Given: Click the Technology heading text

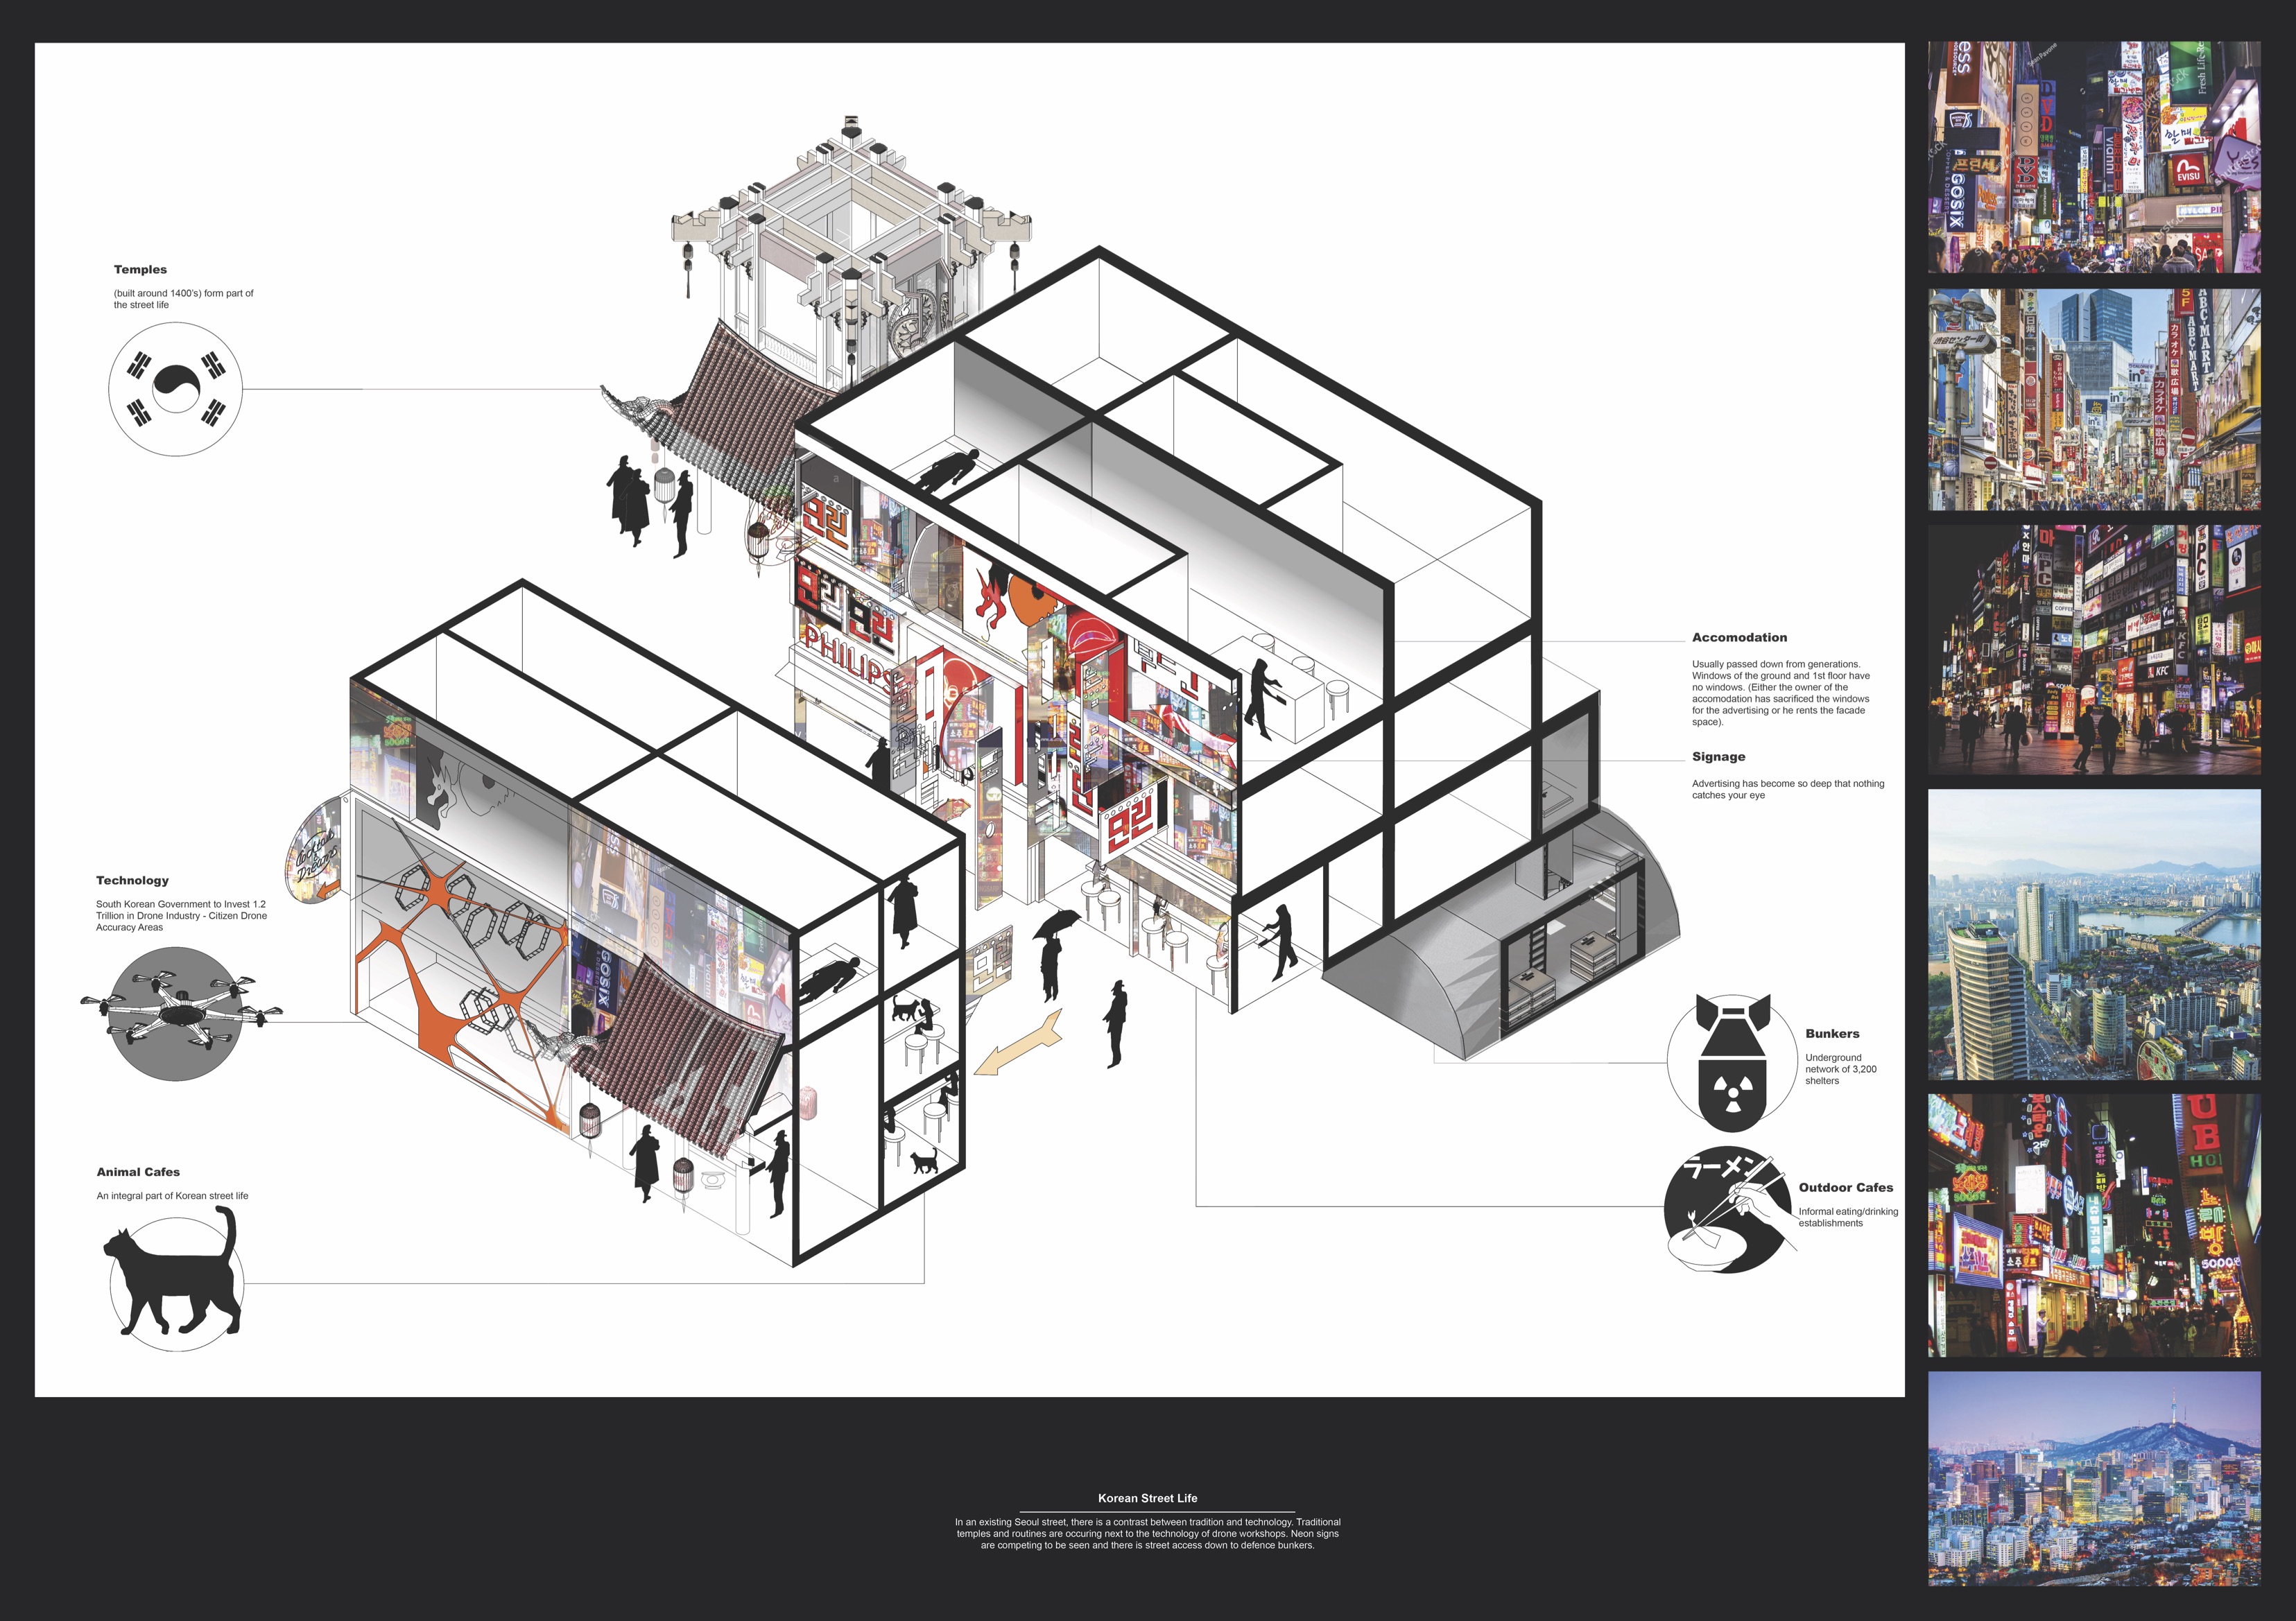Looking at the screenshot, I should click(x=132, y=880).
